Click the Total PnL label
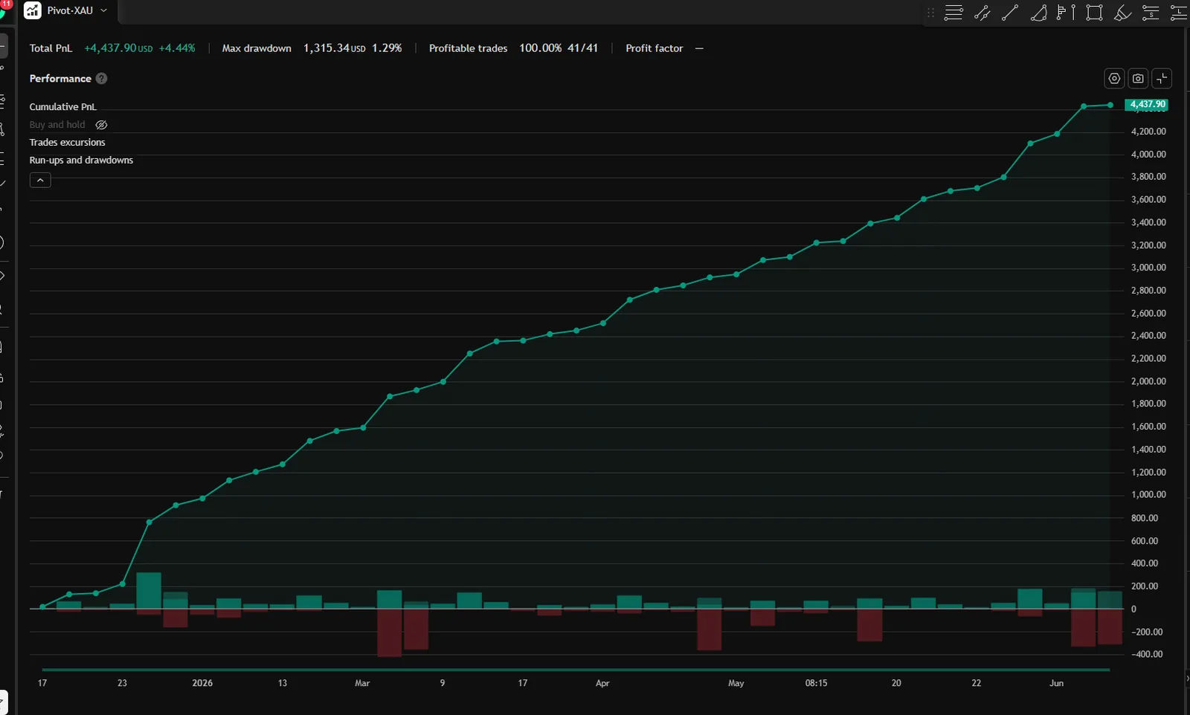 (51, 48)
